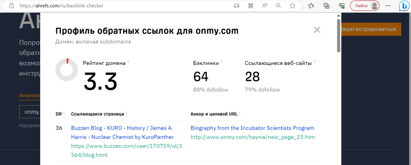Open the Favorites list icon
411x165 pixels.
pyautogui.click(x=311, y=6)
